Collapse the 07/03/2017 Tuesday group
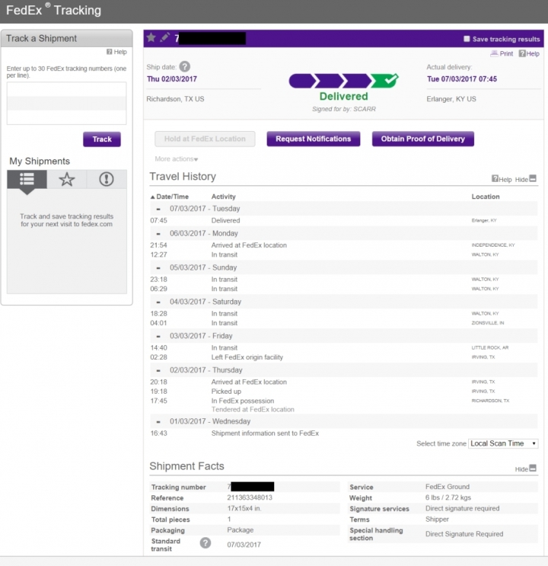Viewport: 548px width, 566px height. (x=158, y=209)
